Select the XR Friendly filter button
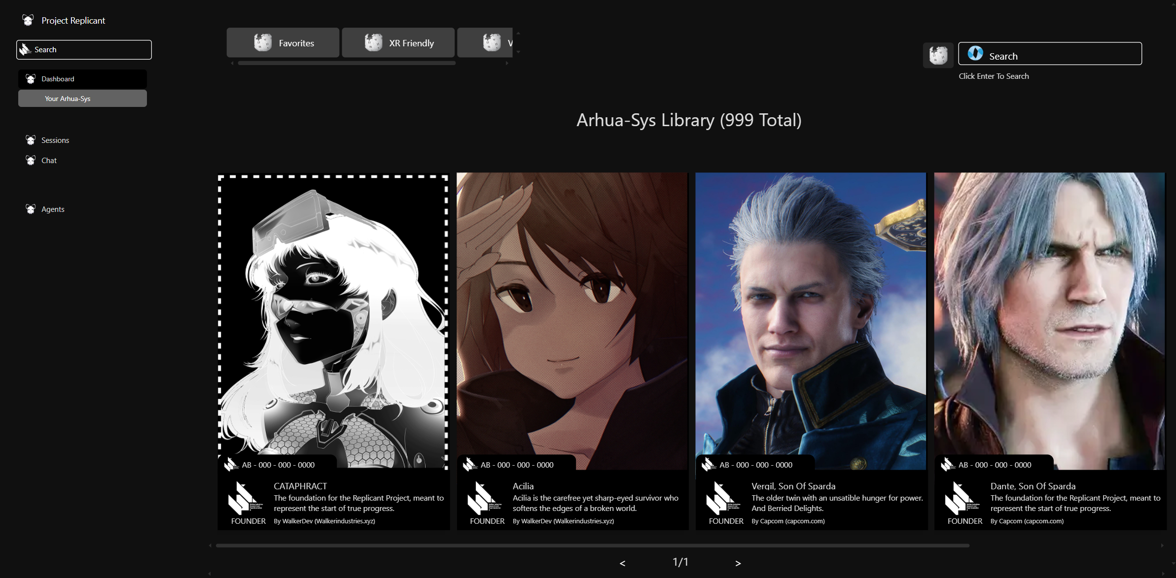The image size is (1176, 578). point(398,43)
